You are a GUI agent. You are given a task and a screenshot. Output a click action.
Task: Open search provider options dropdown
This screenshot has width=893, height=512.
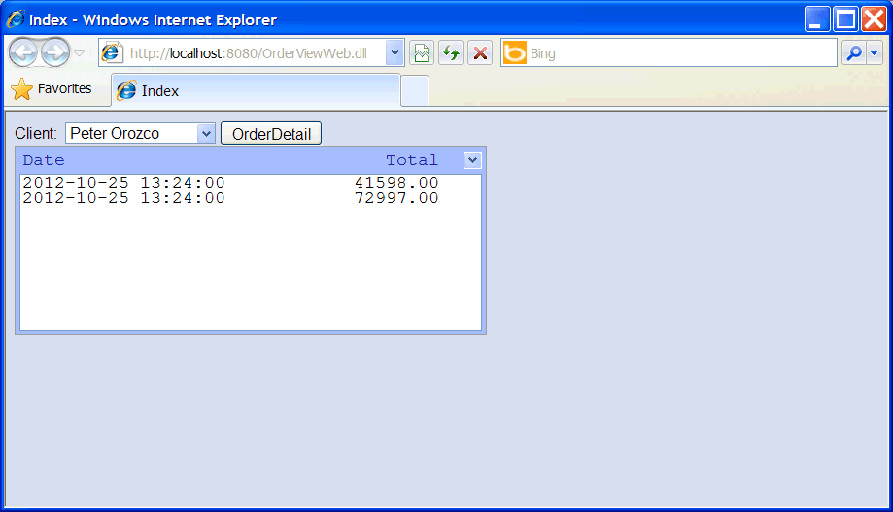(x=875, y=53)
